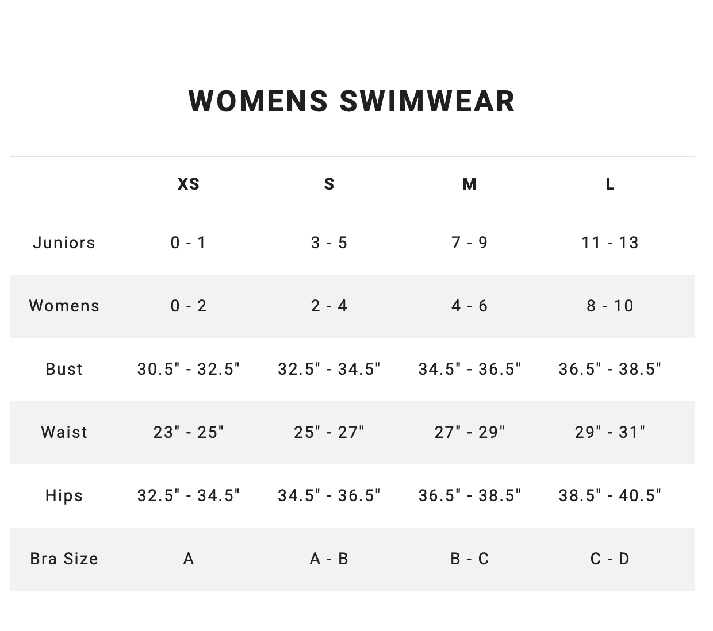The image size is (713, 631).
Task: Select the XS column header
Action: pyautogui.click(x=189, y=184)
